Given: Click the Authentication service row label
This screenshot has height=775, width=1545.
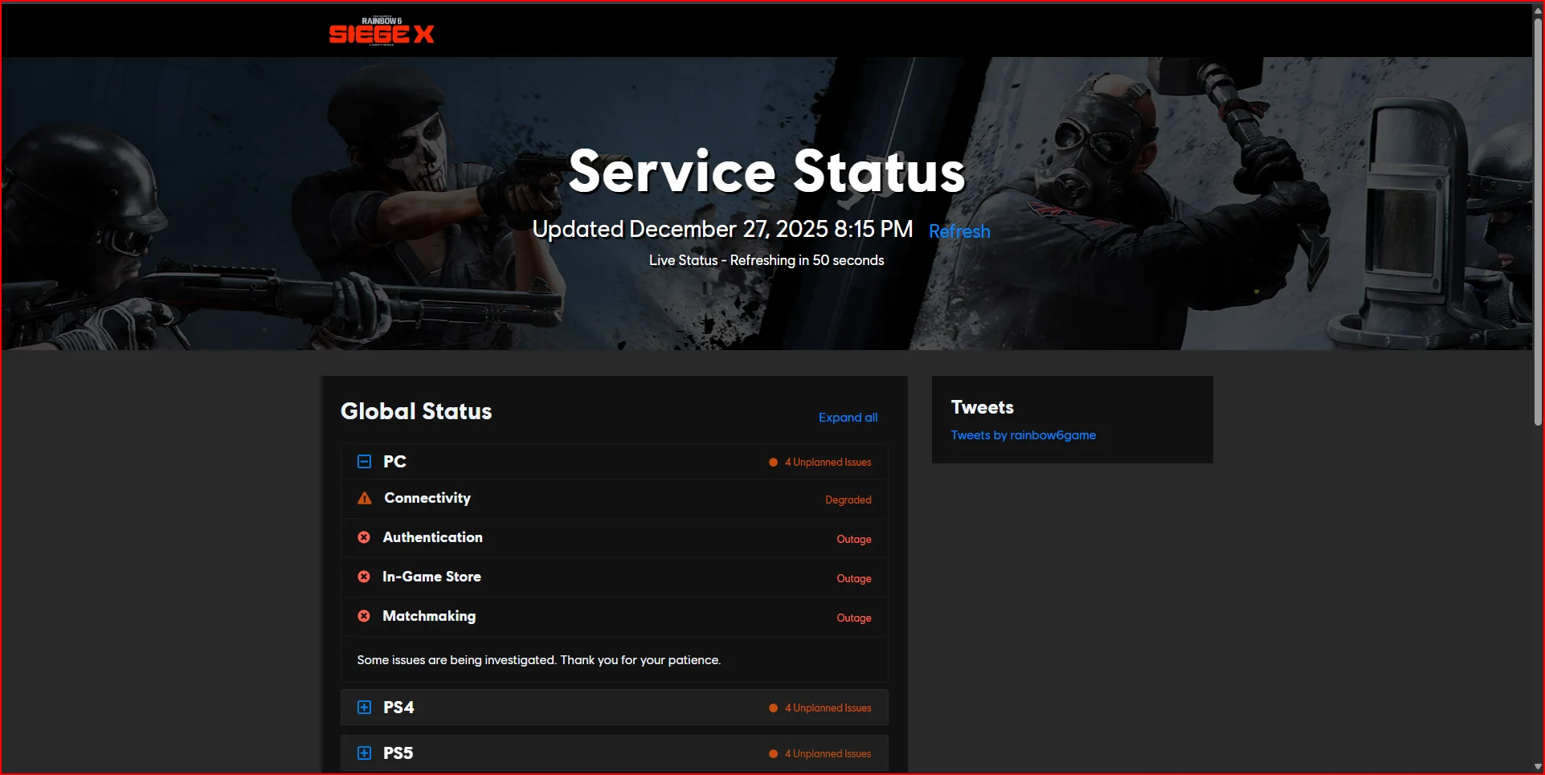Looking at the screenshot, I should [x=432, y=537].
